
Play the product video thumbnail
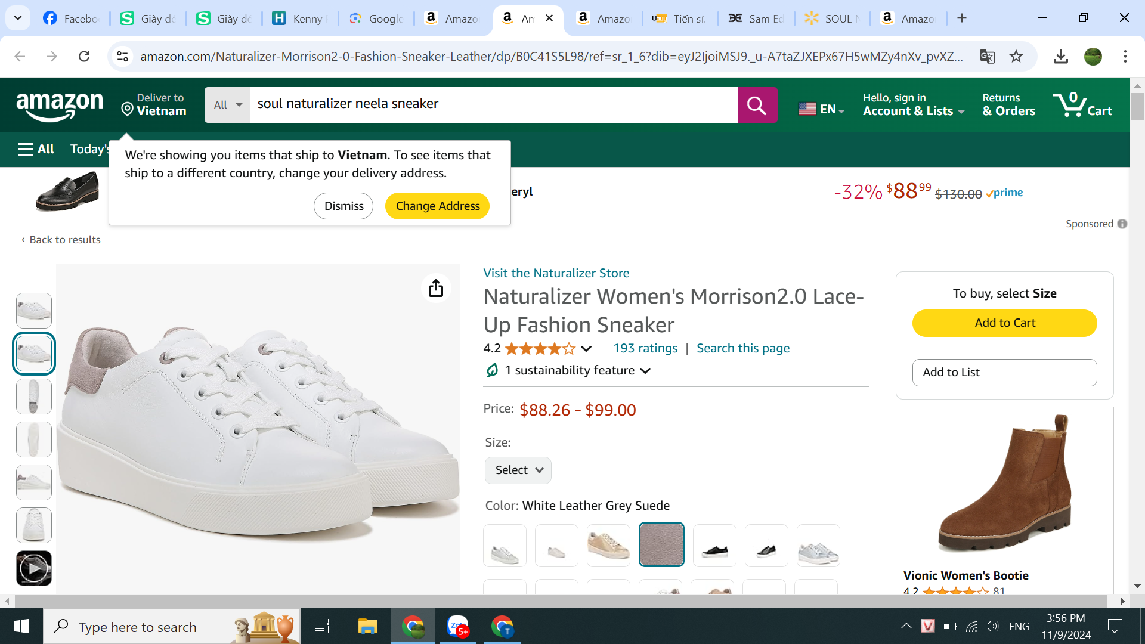34,568
